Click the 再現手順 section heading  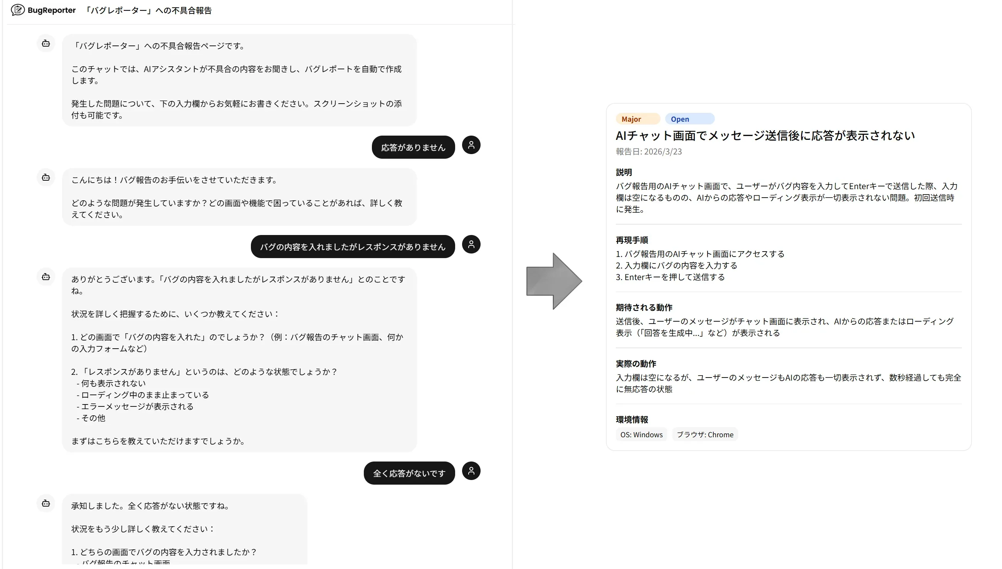coord(632,240)
